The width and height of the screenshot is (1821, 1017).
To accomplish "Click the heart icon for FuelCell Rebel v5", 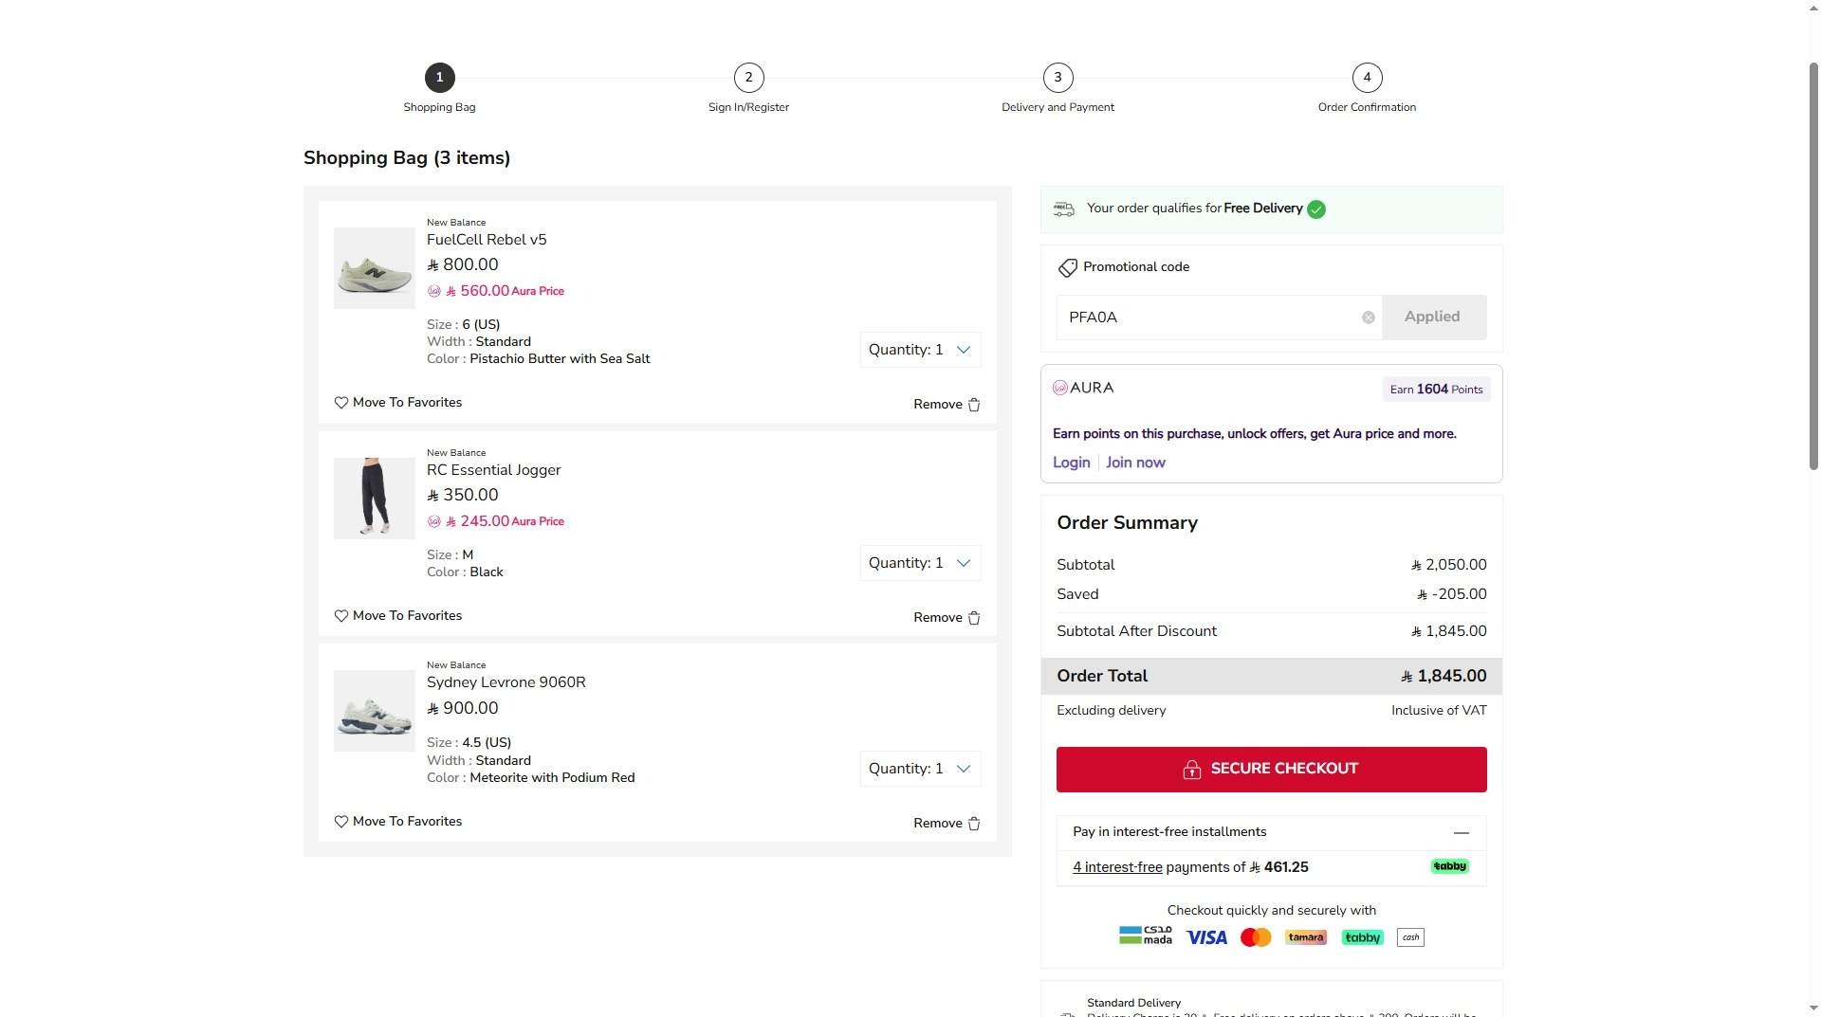I will tap(341, 403).
